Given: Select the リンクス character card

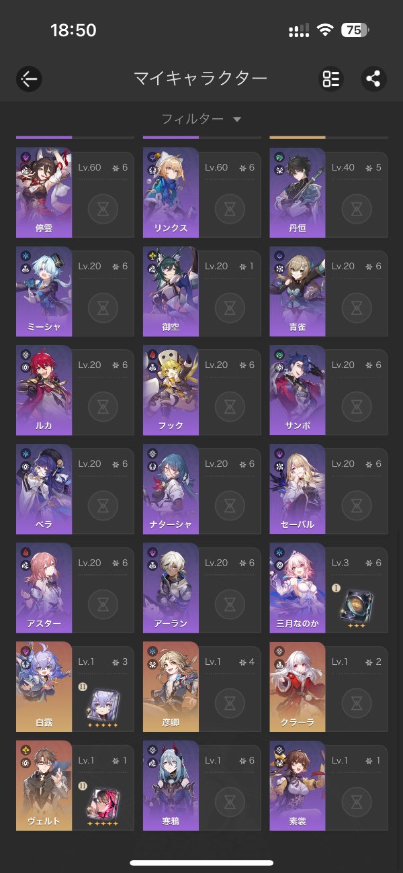Looking at the screenshot, I should pyautogui.click(x=201, y=193).
